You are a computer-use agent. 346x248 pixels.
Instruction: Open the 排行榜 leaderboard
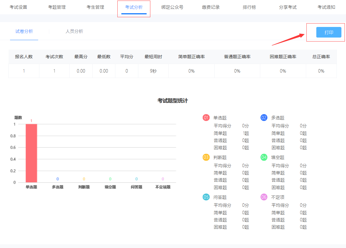[249, 7]
